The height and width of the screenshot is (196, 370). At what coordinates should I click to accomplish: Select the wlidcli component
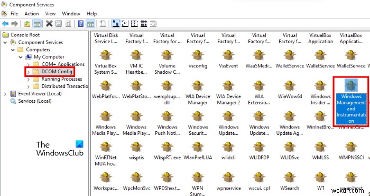228,151
